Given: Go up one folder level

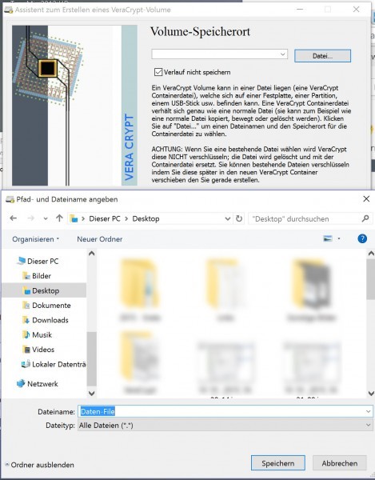Looking at the screenshot, I should [59, 218].
